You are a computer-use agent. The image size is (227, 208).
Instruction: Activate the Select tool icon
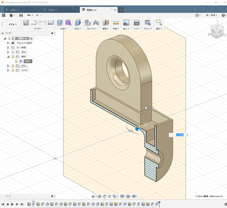(158, 23)
